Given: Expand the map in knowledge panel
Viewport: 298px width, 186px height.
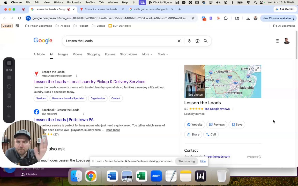Looking at the screenshot, I should click(257, 69).
